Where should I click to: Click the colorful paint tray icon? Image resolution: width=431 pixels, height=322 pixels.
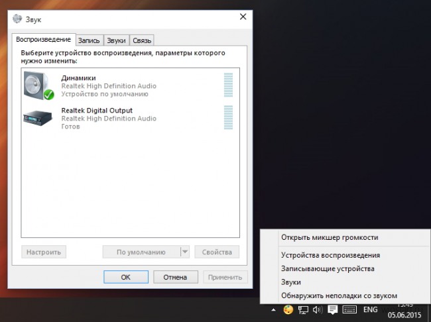click(x=288, y=310)
